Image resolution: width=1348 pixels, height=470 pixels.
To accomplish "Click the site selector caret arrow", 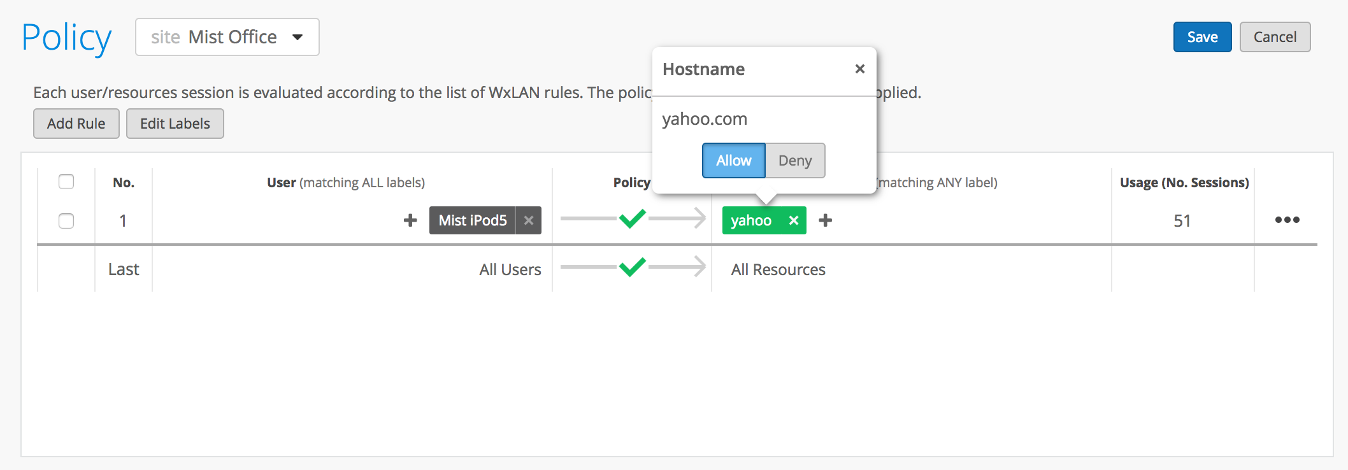I will (x=298, y=37).
